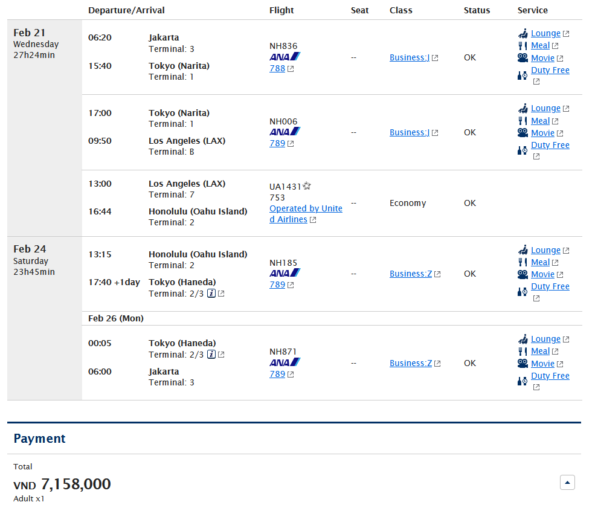The height and width of the screenshot is (505, 598).
Task: Click external link icon next to Business:J for NH006
Action: [x=435, y=133]
